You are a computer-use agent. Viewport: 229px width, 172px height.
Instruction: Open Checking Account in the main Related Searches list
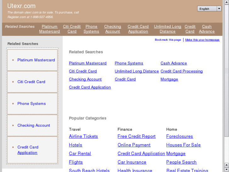click(85, 79)
